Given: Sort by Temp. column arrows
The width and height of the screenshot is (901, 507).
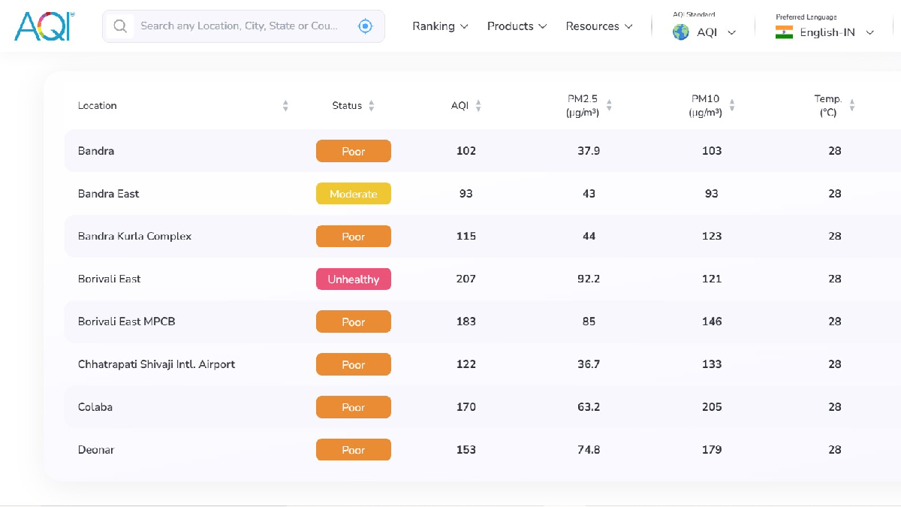Looking at the screenshot, I should (x=852, y=106).
